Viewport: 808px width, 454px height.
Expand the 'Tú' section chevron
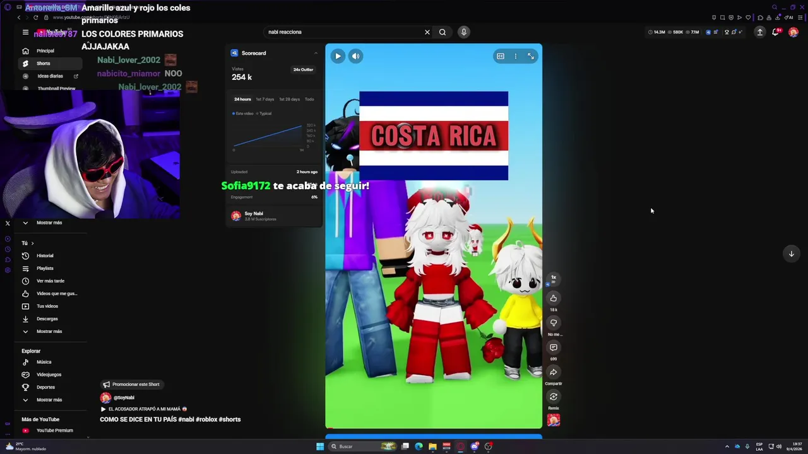pyautogui.click(x=32, y=243)
